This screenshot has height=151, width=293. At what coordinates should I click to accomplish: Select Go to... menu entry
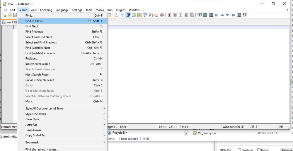[62, 85]
